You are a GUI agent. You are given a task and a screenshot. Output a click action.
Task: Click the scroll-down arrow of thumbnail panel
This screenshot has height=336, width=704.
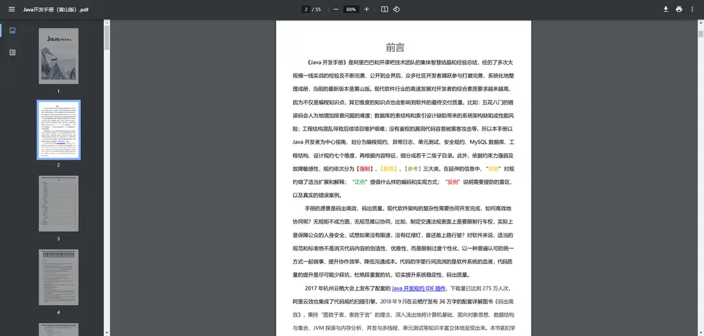click(106, 333)
